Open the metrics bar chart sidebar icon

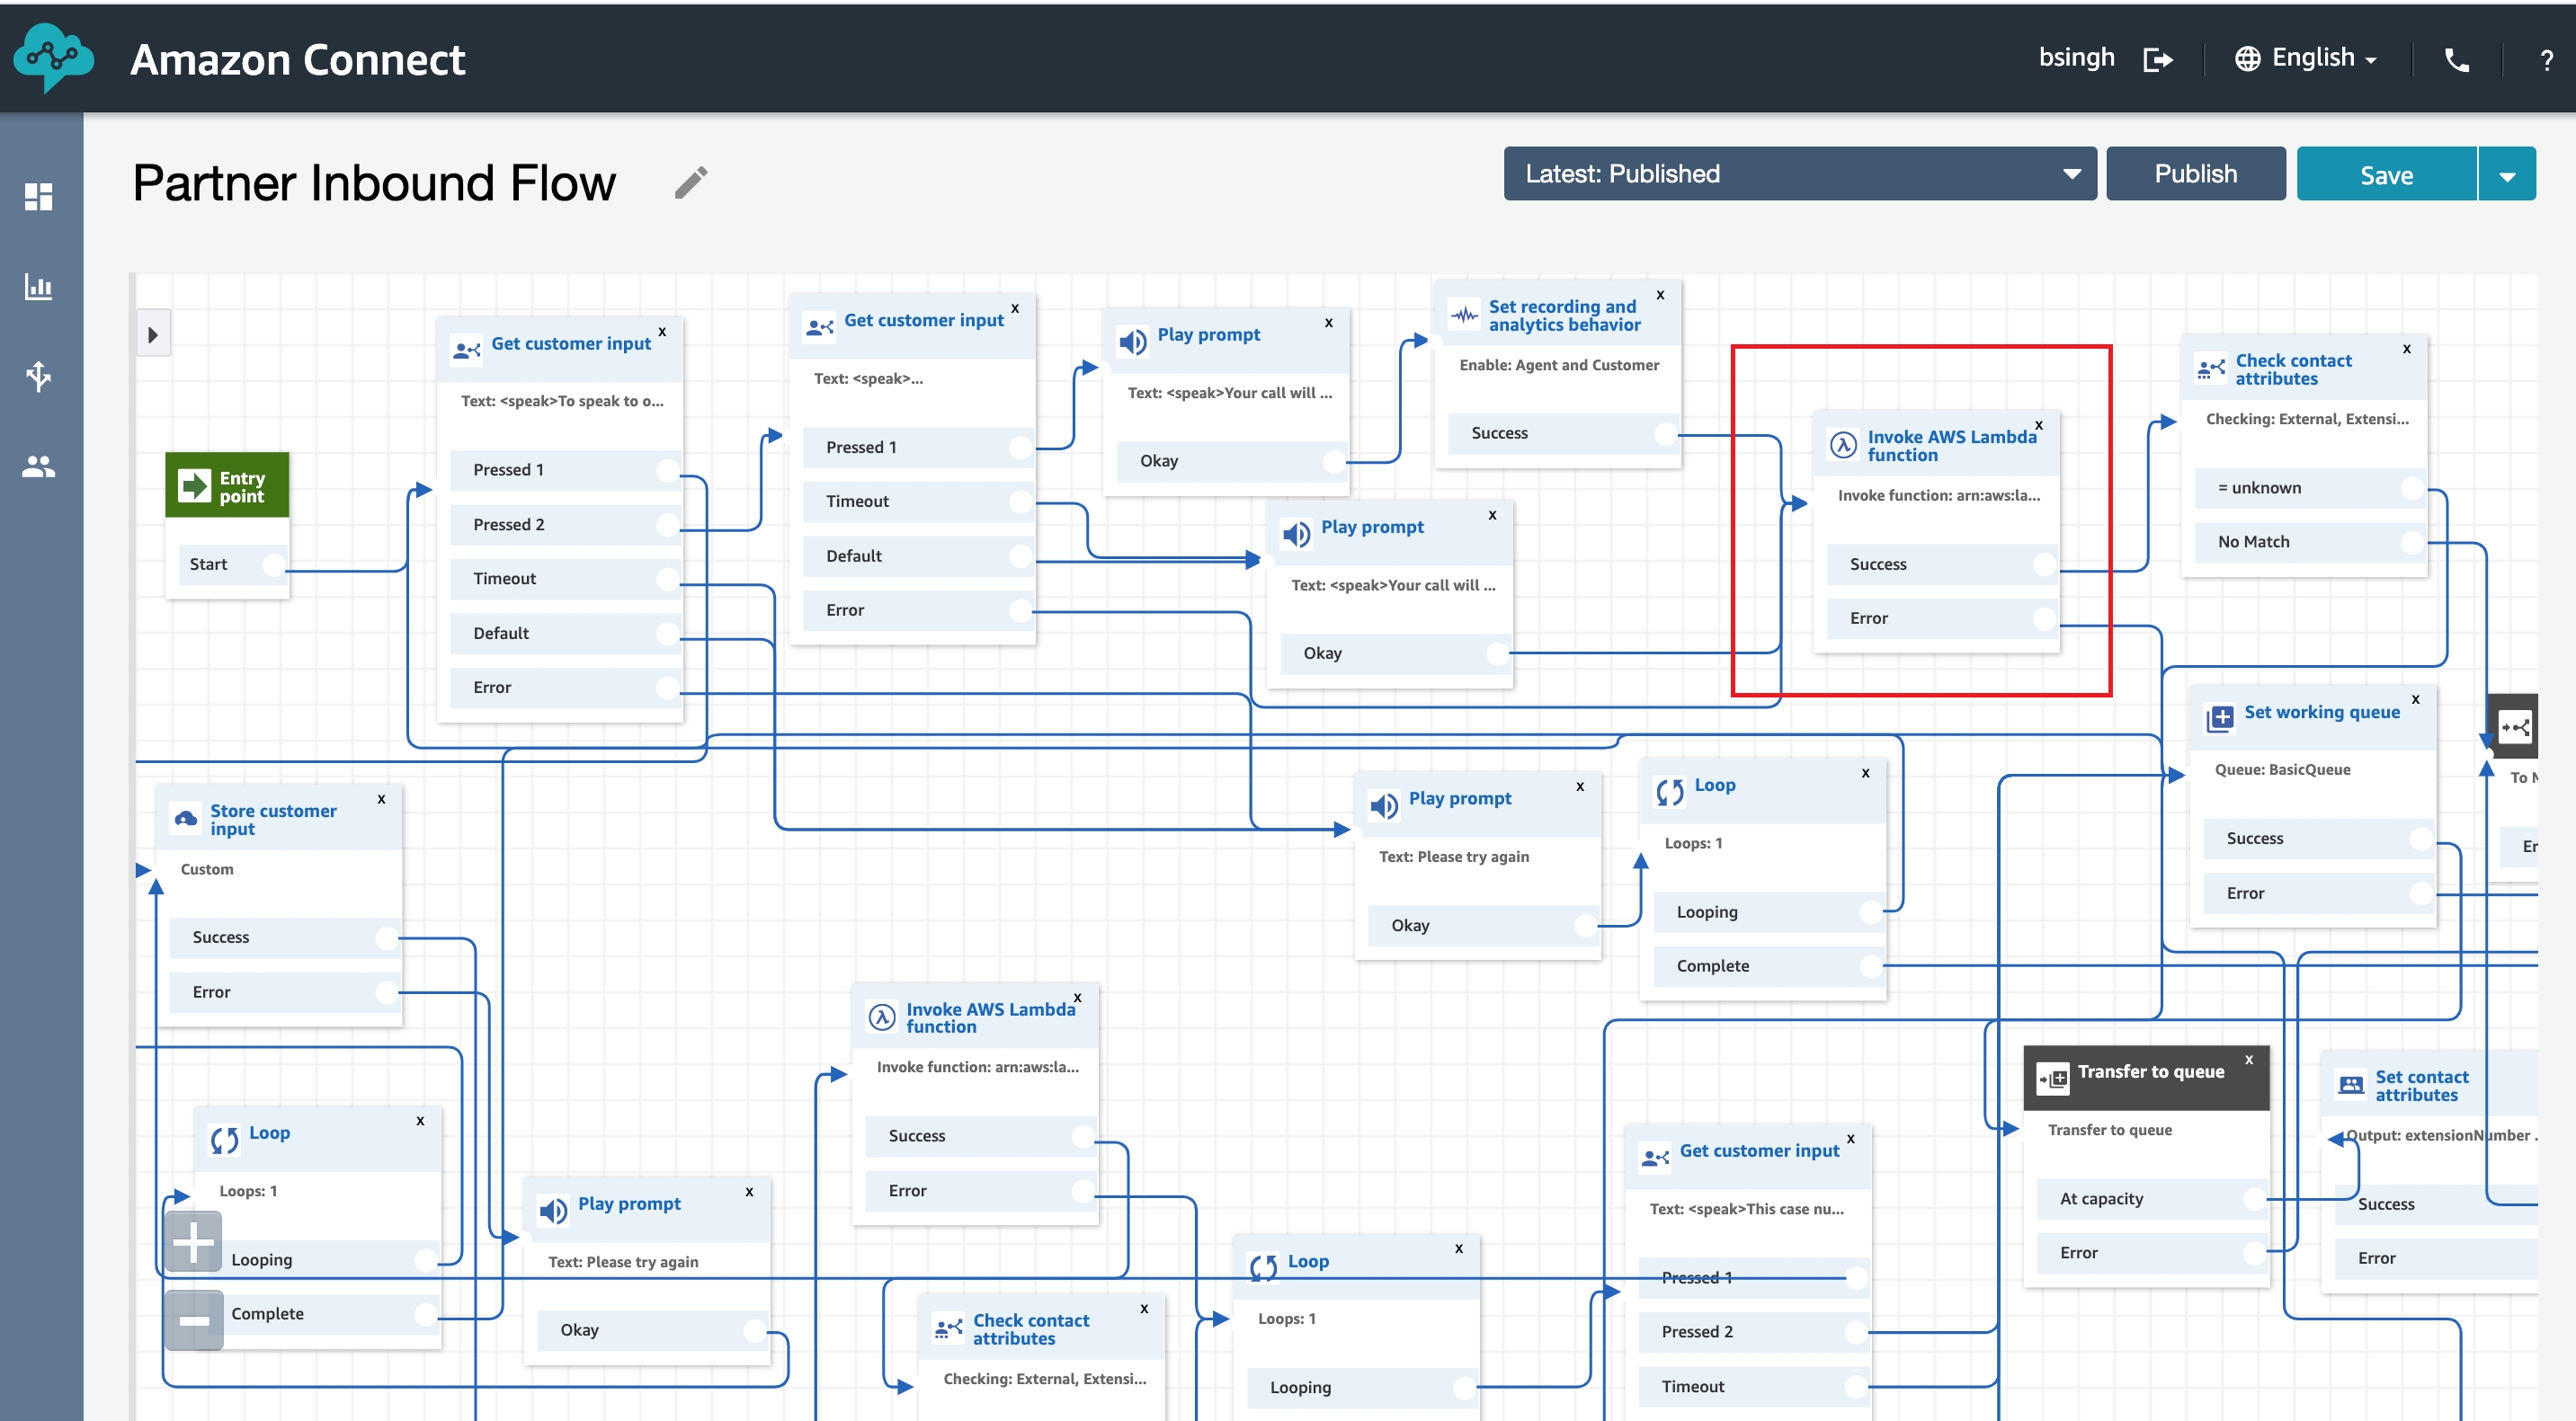click(x=39, y=287)
